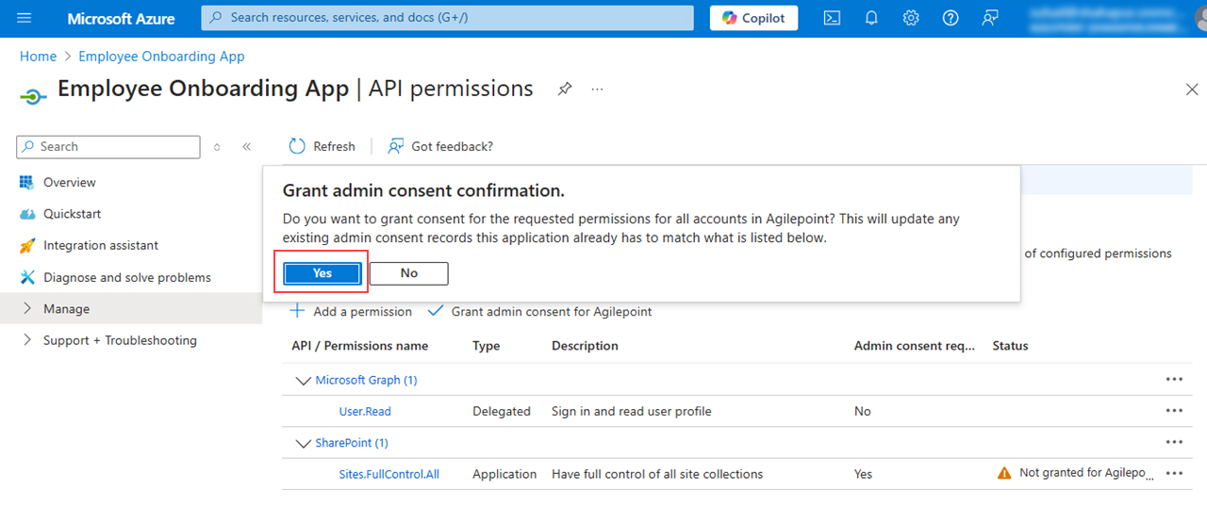Click the Admin consent req... column header
Viewport: 1207px width, 507px height.
tap(915, 346)
